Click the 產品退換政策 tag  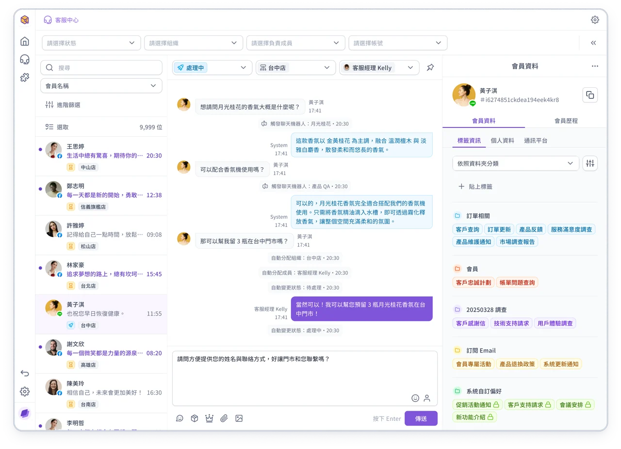517,364
